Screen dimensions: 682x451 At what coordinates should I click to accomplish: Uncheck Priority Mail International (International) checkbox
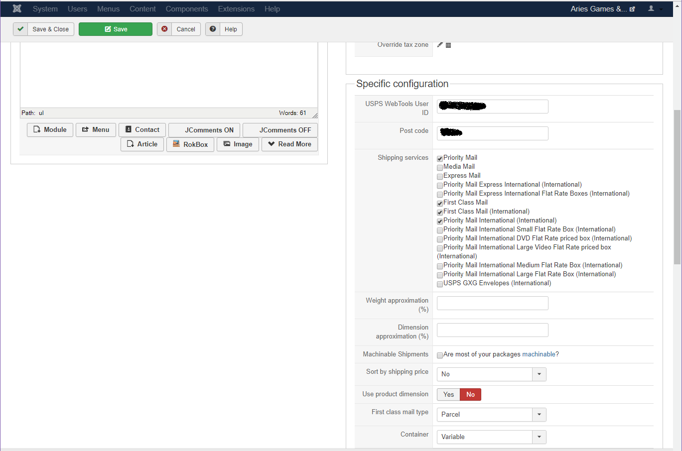(440, 222)
